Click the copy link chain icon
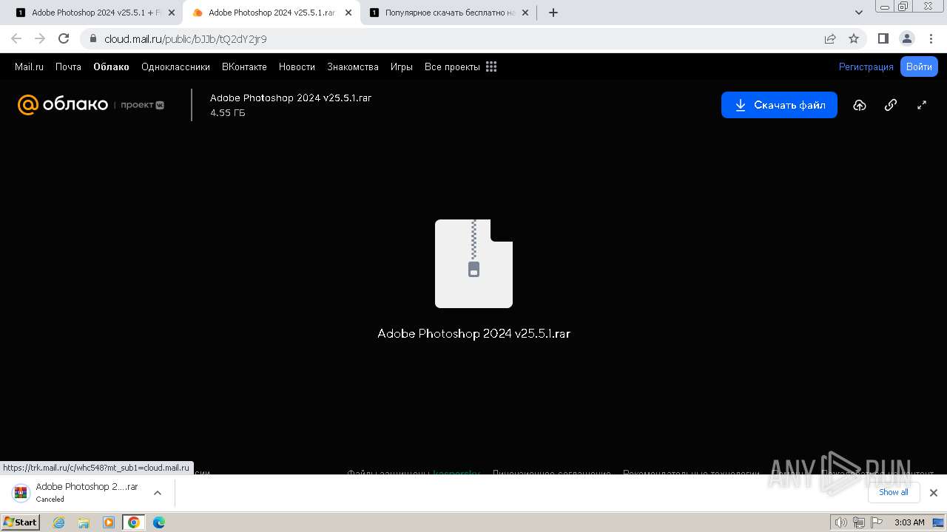This screenshot has width=947, height=532. (x=891, y=105)
